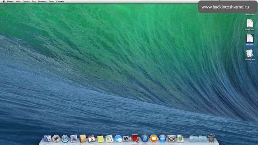
Task: Open Mail stamp icon in Dock
Action: 74,139
